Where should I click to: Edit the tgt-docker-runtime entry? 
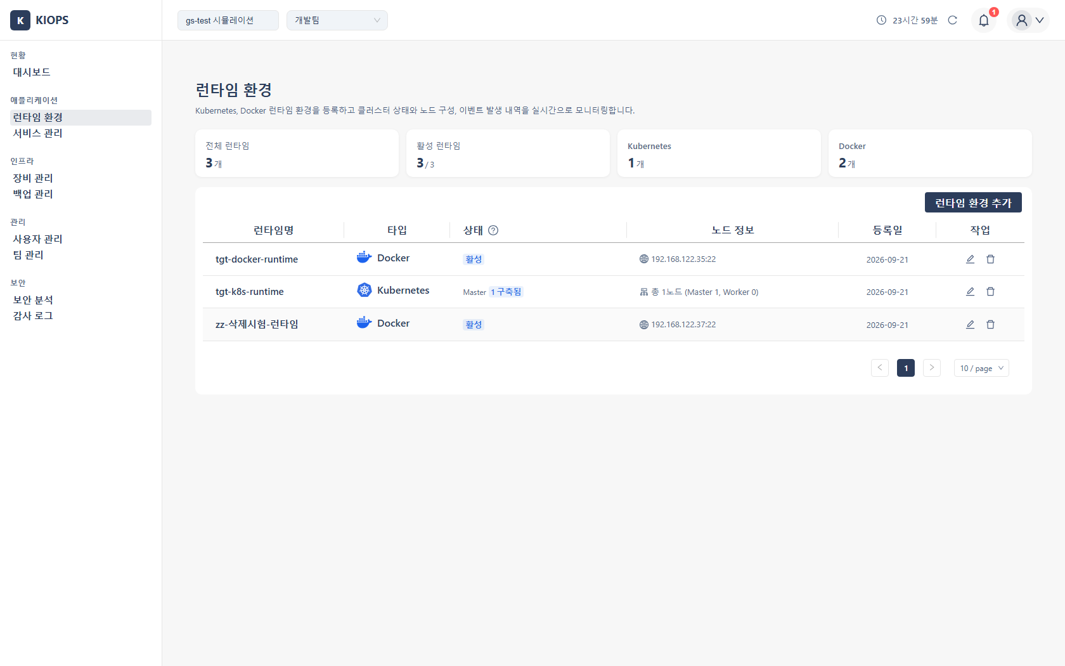click(x=970, y=259)
